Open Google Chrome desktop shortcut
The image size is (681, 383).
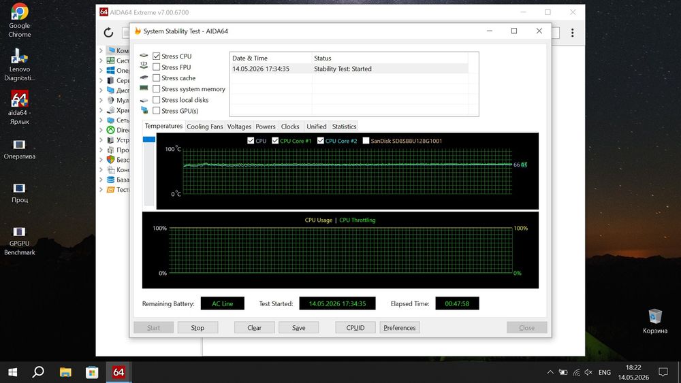click(20, 20)
